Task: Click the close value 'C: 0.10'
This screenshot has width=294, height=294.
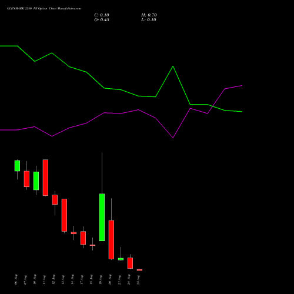Action: 102,15
